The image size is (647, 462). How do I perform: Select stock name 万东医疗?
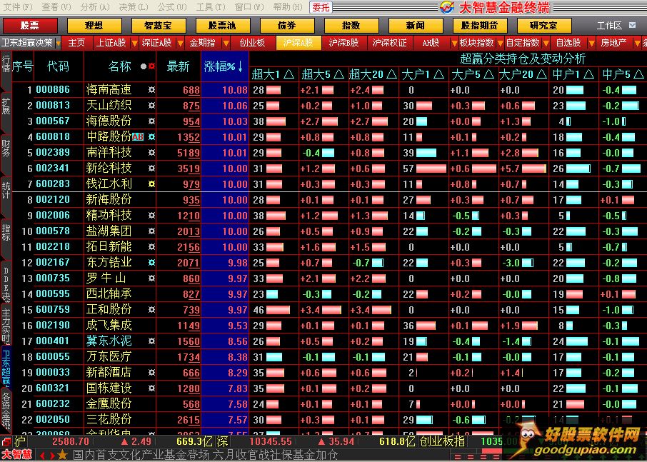pos(109,357)
